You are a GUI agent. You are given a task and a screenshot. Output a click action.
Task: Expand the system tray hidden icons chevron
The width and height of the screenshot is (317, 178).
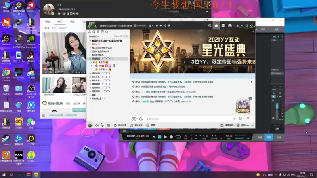click(x=276, y=175)
